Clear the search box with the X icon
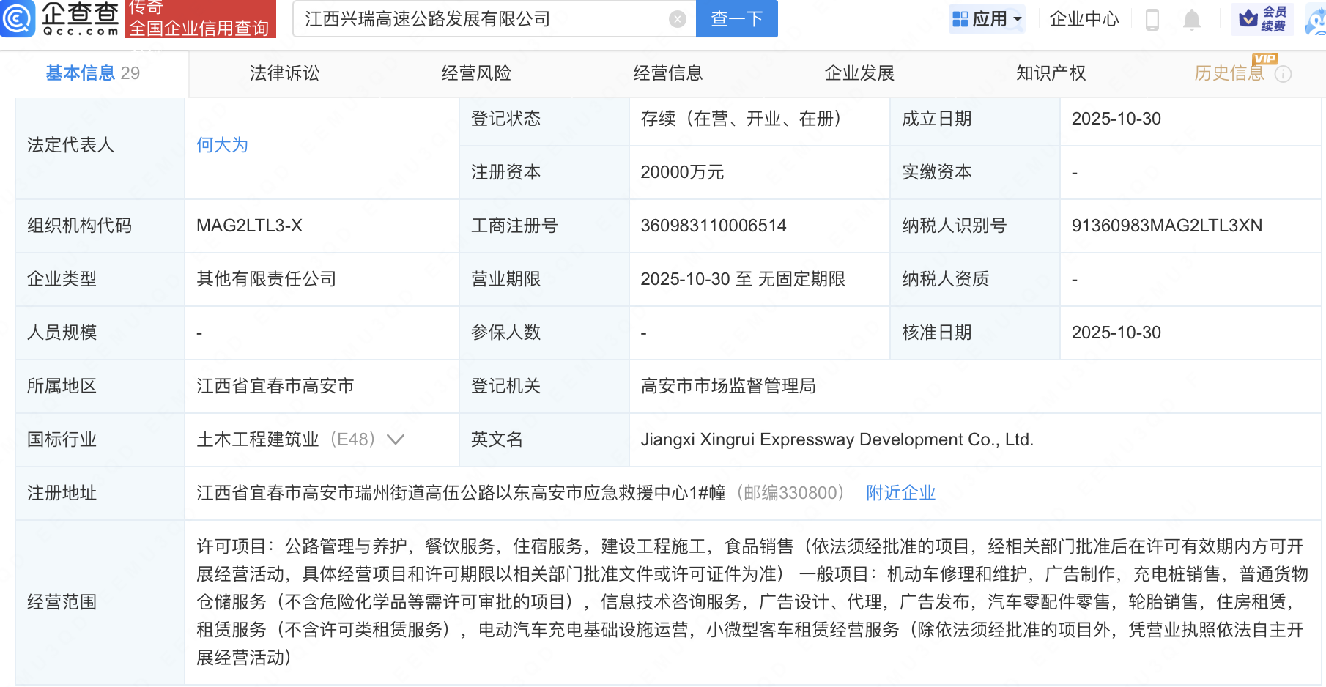Viewport: 1326px width, 687px height. 678,19
